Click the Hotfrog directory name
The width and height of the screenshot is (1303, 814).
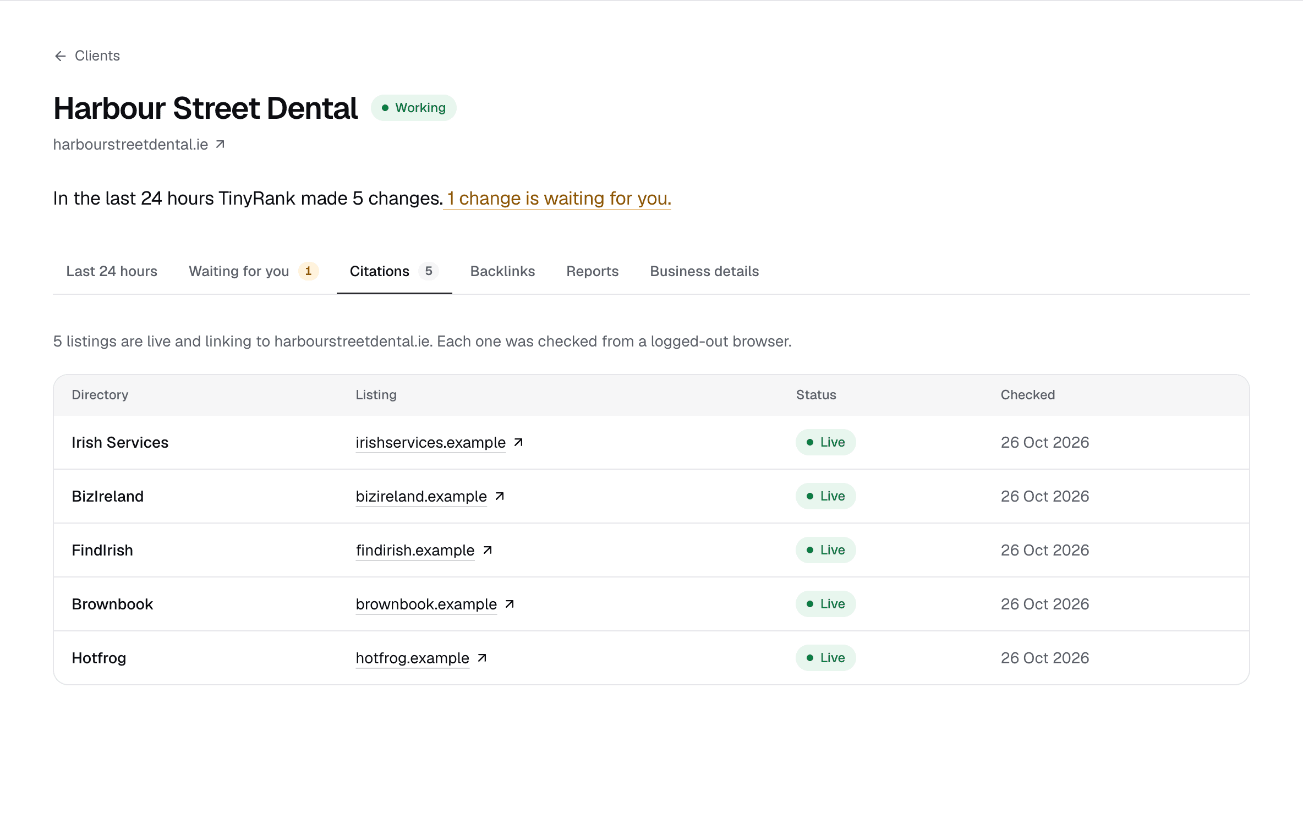pyautogui.click(x=99, y=658)
